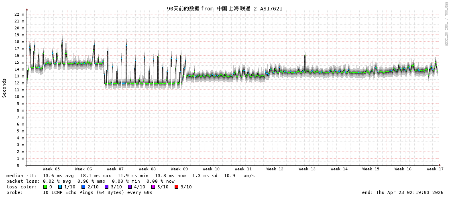This screenshot has width=450, height=198.
Task: Click the light blue 1/10 loss swatch
Action: click(x=60, y=187)
